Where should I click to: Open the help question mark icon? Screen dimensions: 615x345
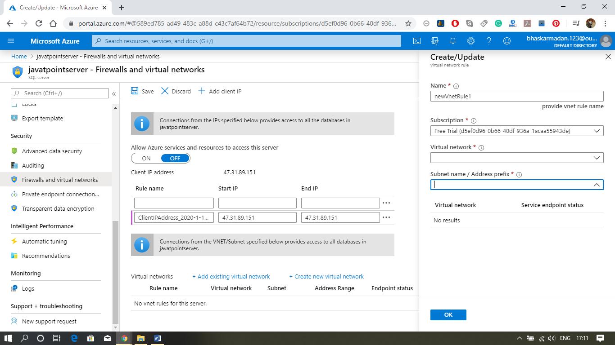(x=489, y=41)
